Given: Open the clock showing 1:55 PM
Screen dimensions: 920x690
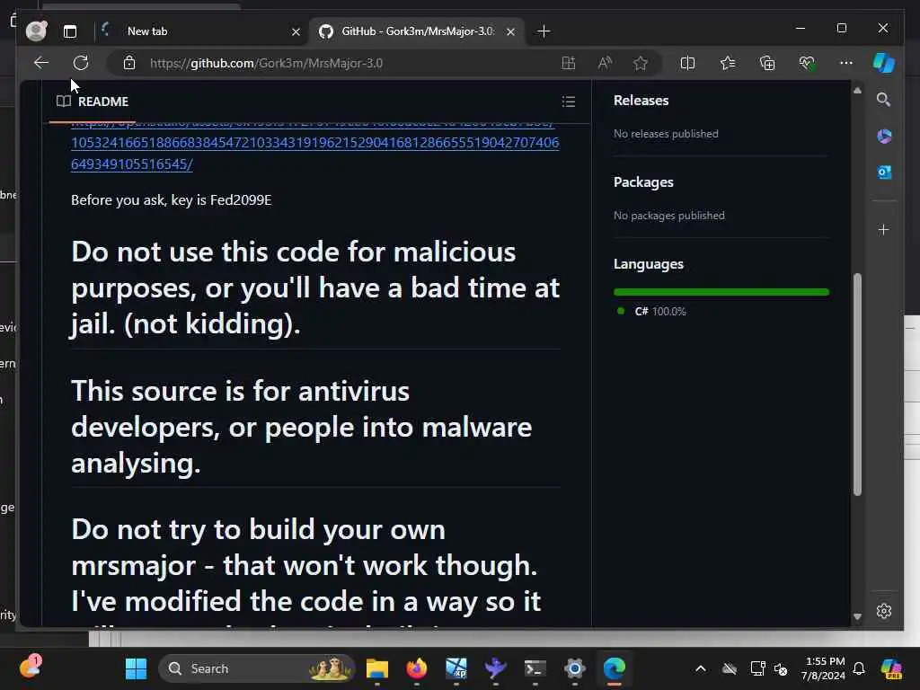Looking at the screenshot, I should tap(824, 668).
